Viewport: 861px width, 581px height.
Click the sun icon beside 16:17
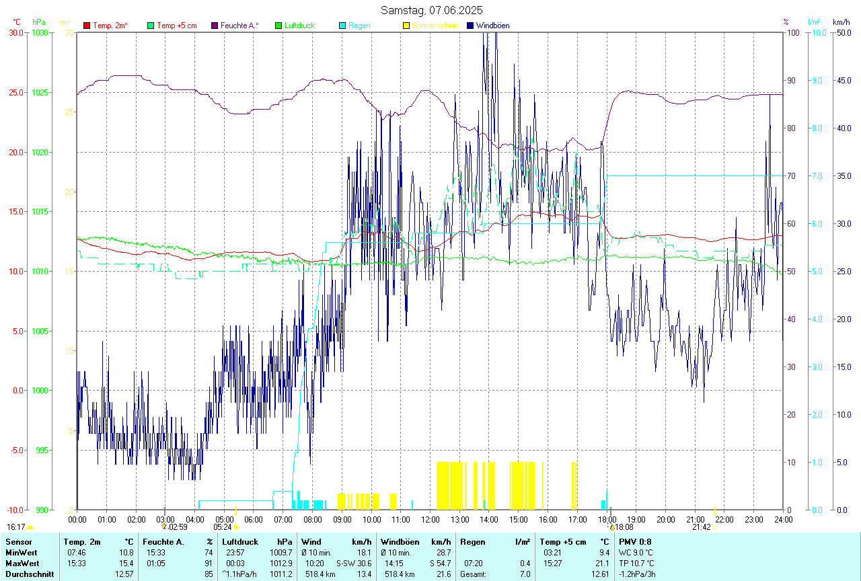[x=30, y=527]
